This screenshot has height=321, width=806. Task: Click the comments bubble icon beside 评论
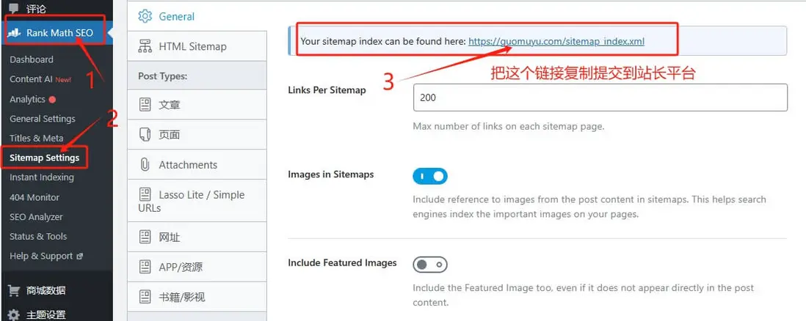pyautogui.click(x=14, y=9)
